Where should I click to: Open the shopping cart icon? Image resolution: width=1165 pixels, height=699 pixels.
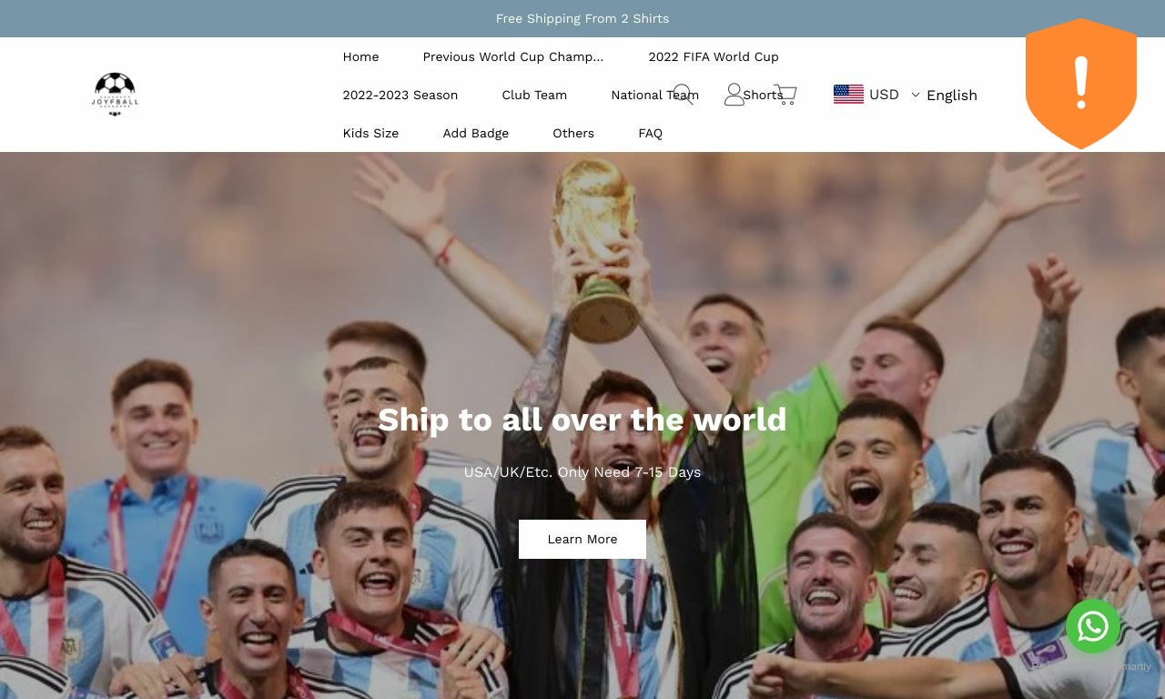click(785, 95)
